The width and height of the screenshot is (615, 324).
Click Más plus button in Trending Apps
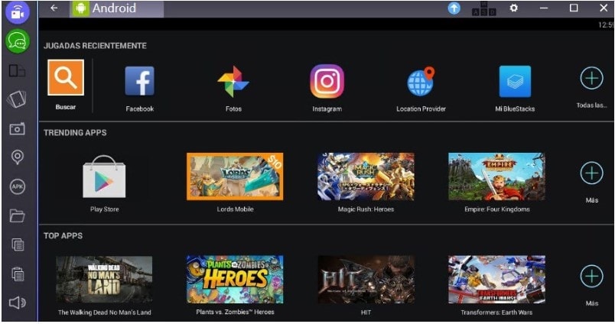591,173
